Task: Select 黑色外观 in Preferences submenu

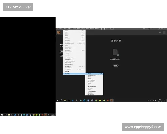Action: pyautogui.click(x=94, y=93)
